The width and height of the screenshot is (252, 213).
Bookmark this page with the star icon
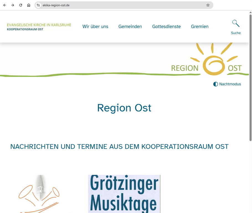tap(208, 5)
